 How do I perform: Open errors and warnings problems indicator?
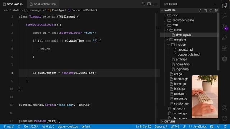click(x=49, y=126)
